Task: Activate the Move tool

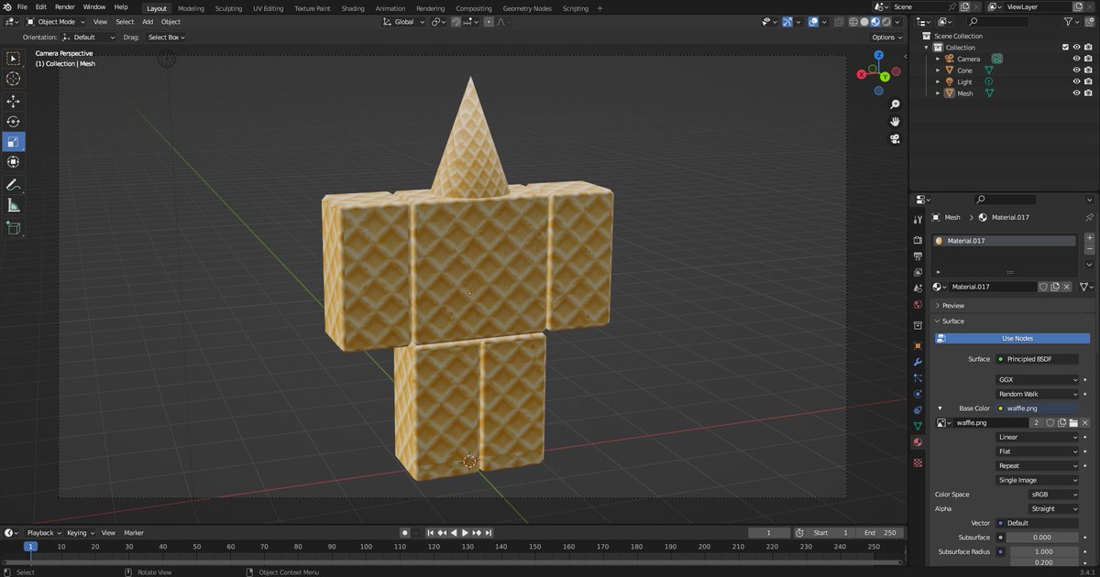Action: point(14,102)
